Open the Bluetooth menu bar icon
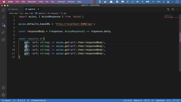The image size is (181, 102). pos(143,2)
